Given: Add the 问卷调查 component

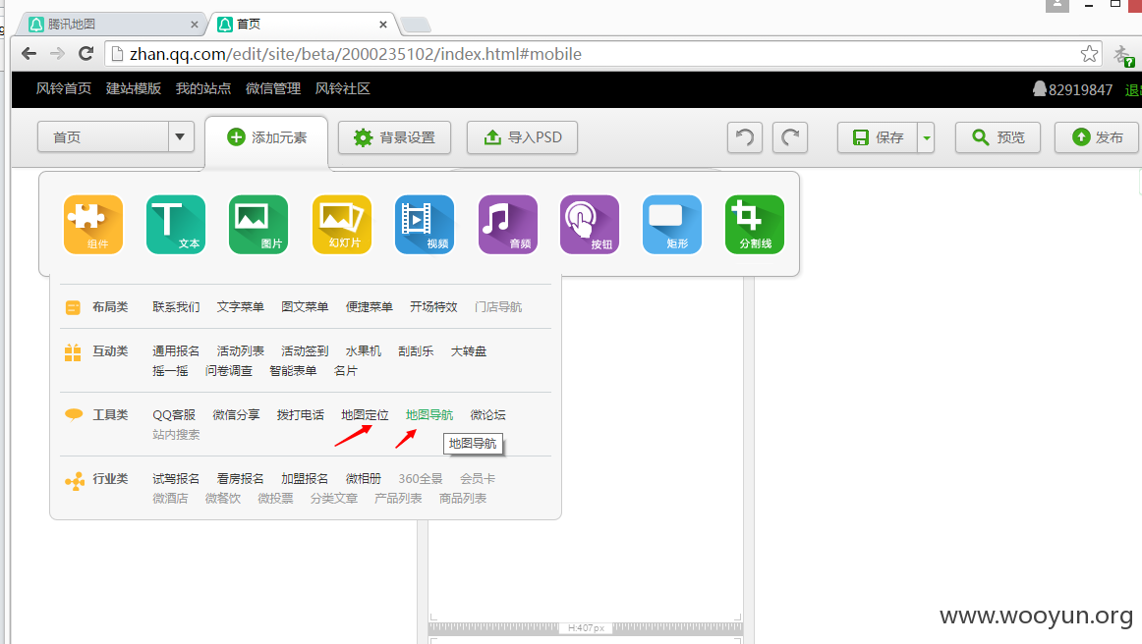Looking at the screenshot, I should [x=229, y=371].
